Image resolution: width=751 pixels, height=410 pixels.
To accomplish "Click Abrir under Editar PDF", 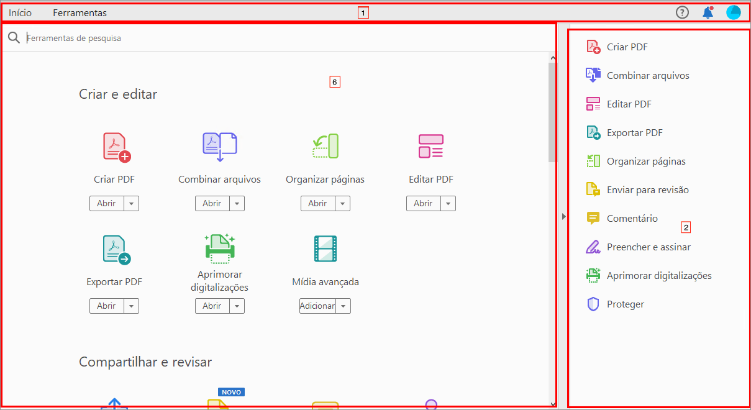I will (423, 203).
